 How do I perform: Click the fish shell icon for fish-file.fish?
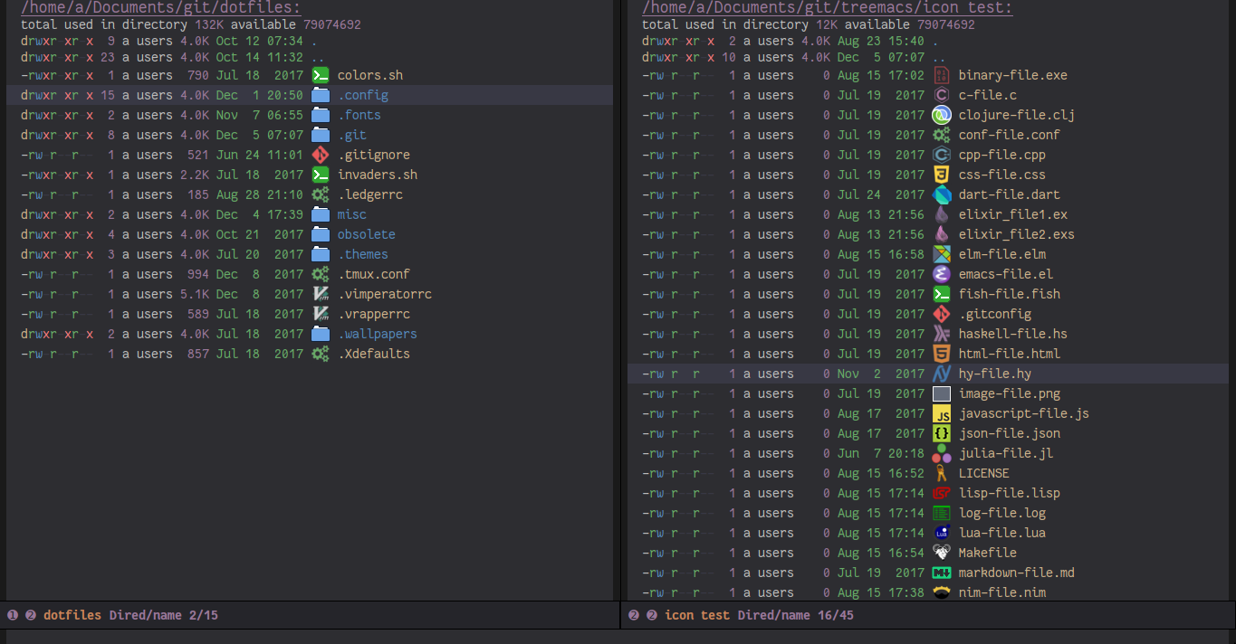(x=941, y=294)
